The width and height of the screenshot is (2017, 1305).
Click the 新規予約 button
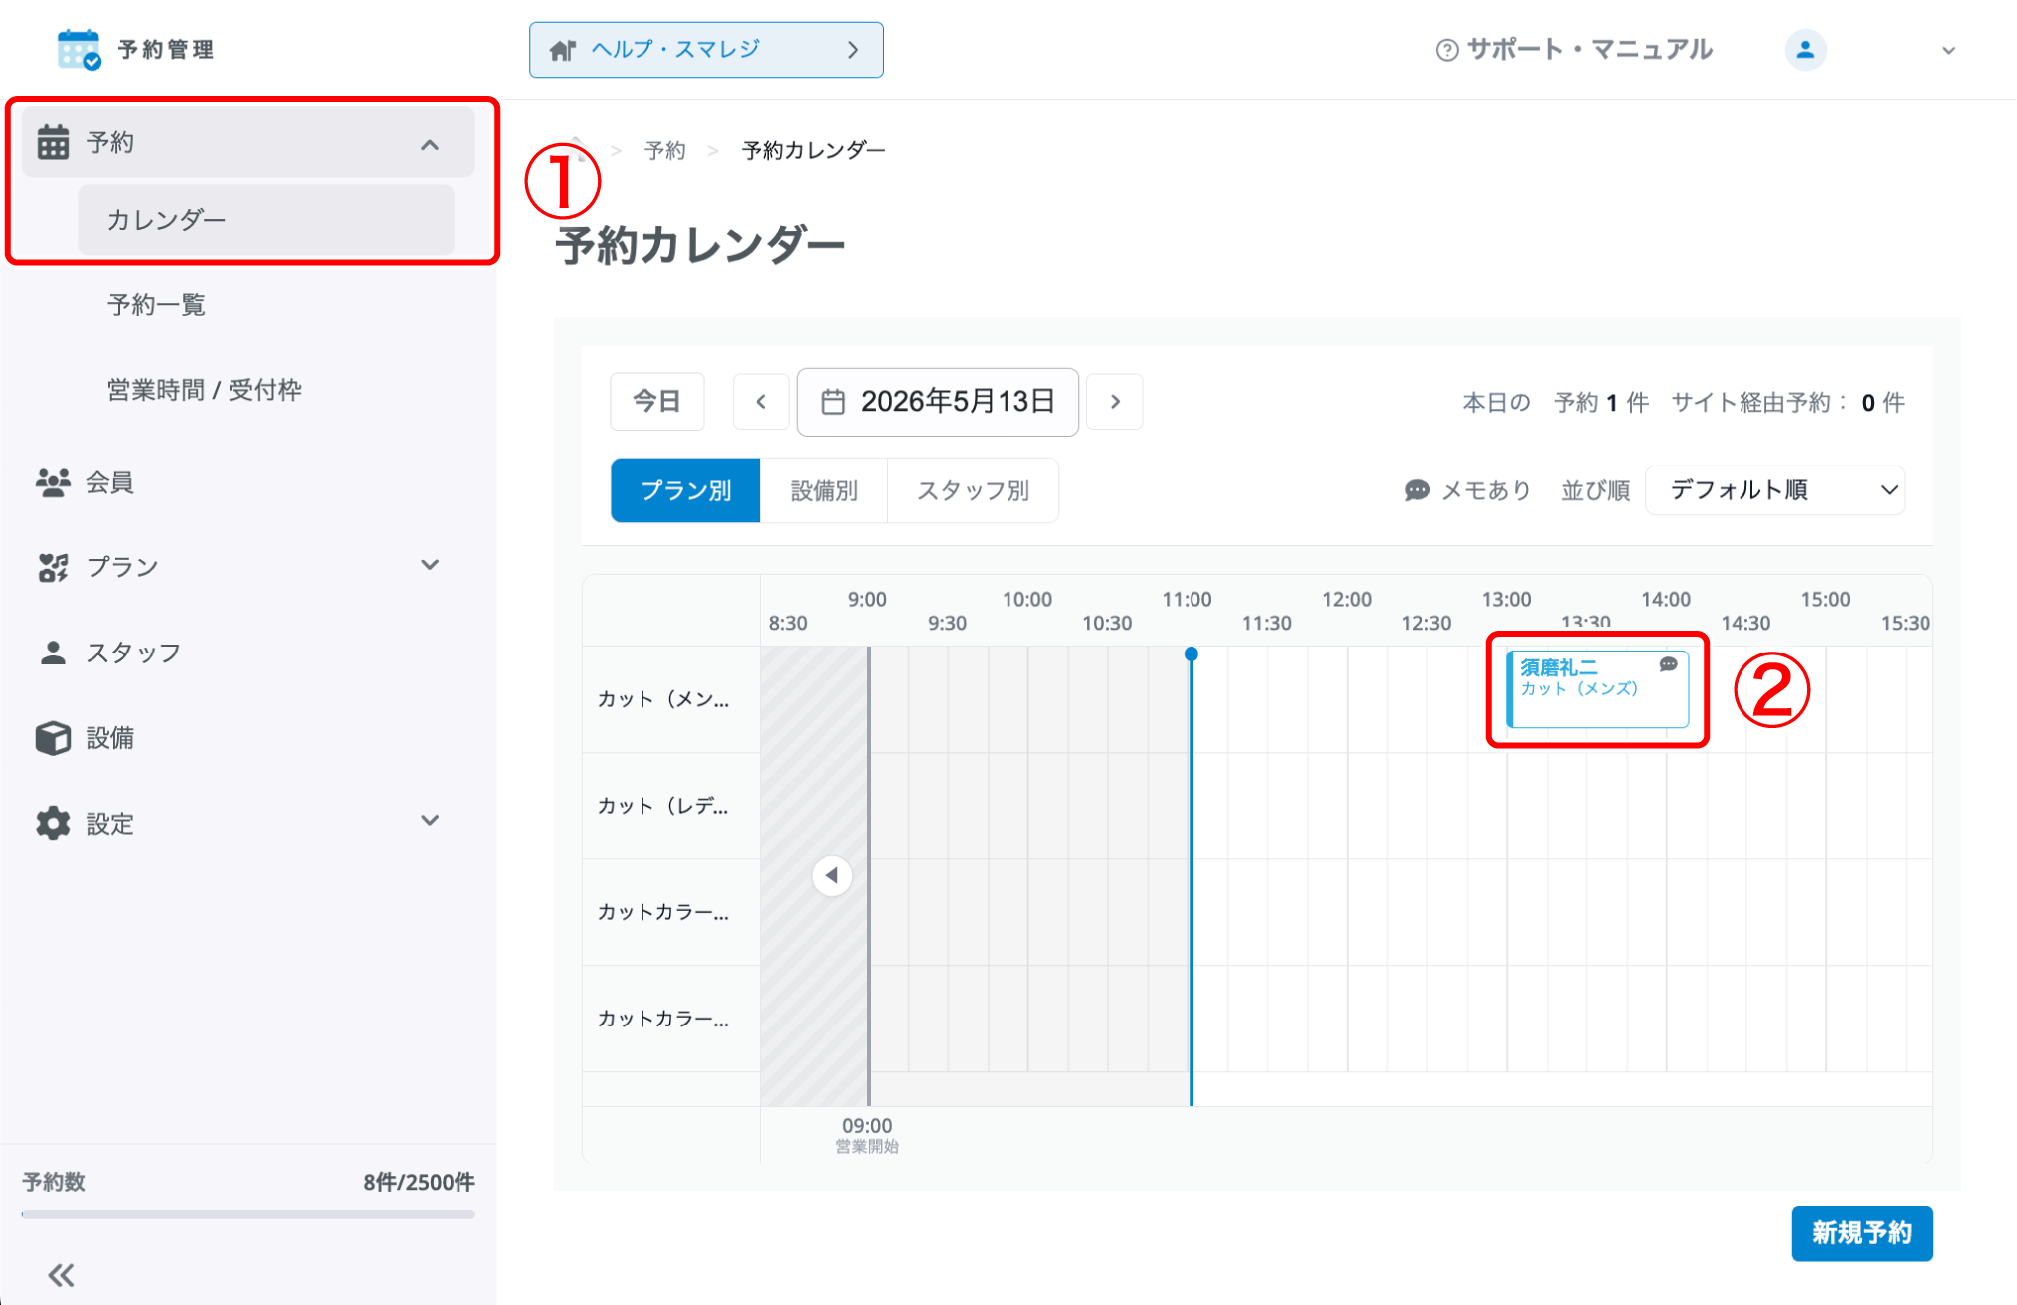coord(1862,1233)
